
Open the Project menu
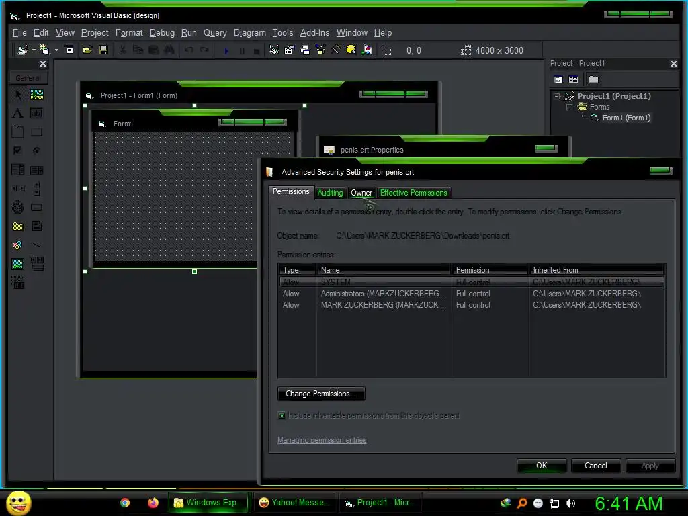(x=95, y=33)
